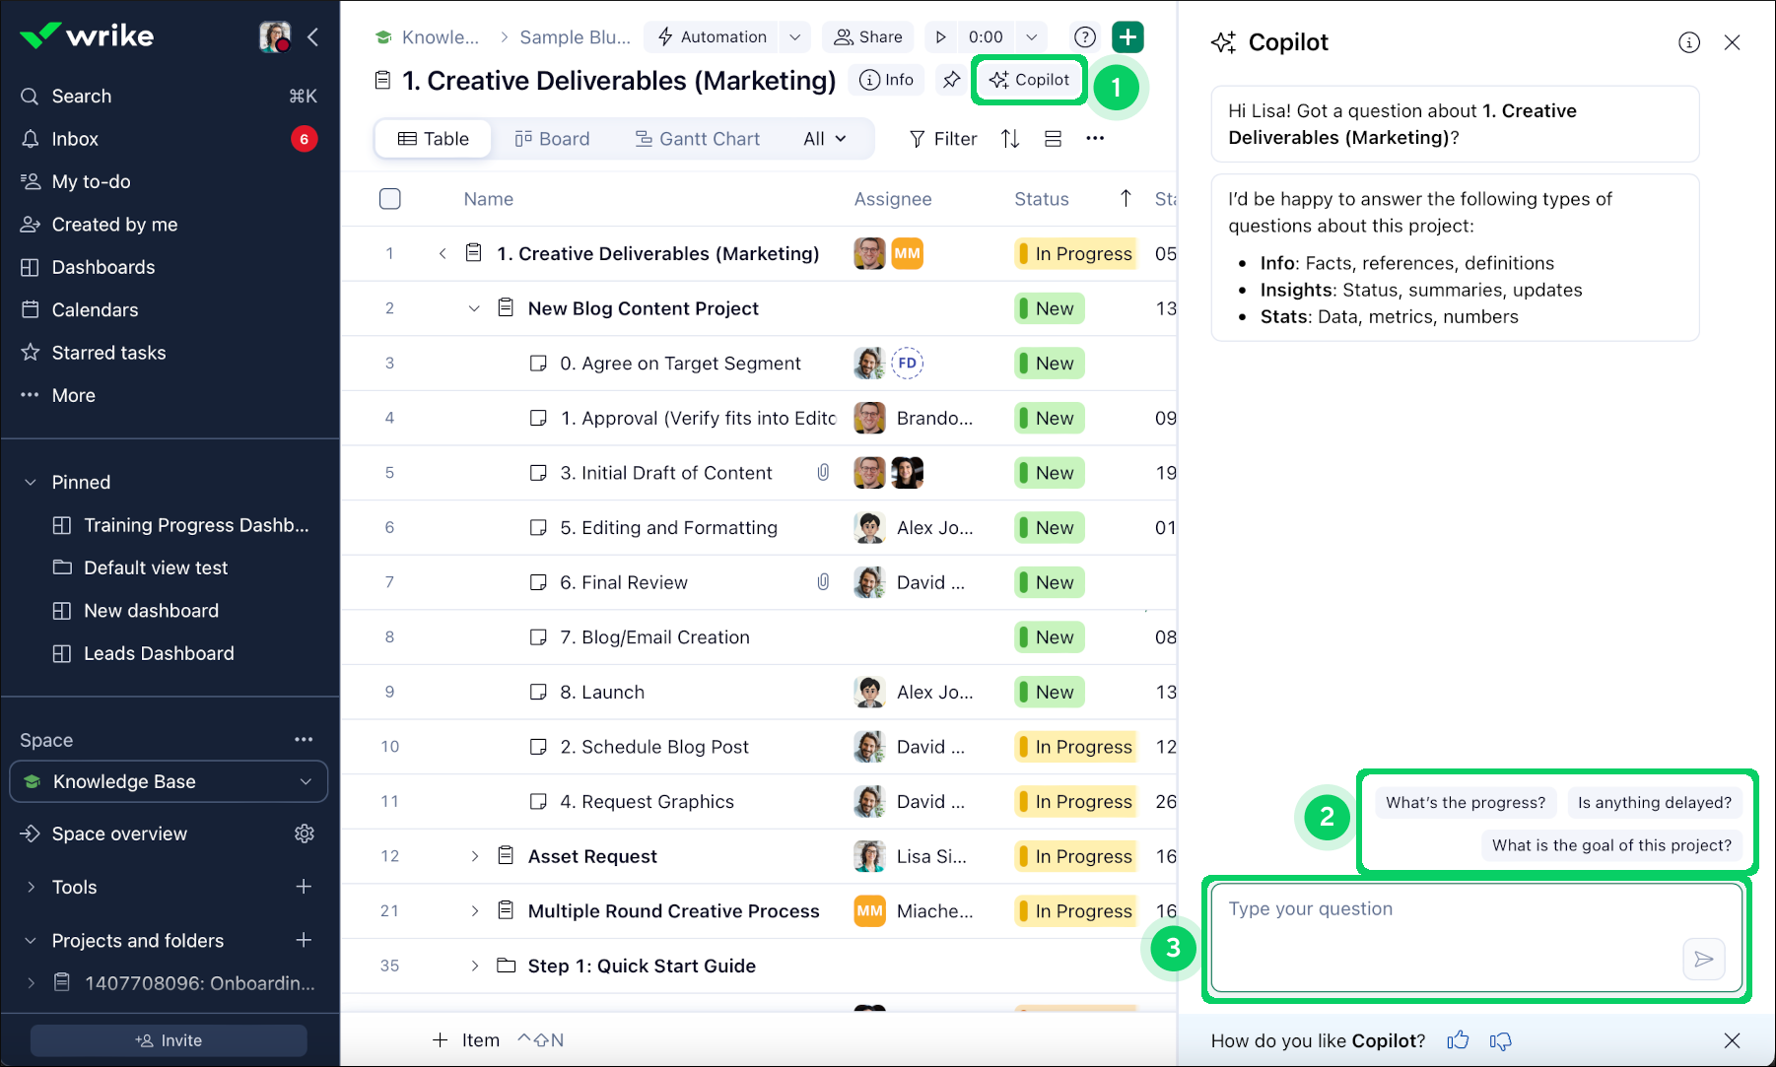Screen dimensions: 1776x1067
Task: Click the Type your question field
Action: 1476,937
